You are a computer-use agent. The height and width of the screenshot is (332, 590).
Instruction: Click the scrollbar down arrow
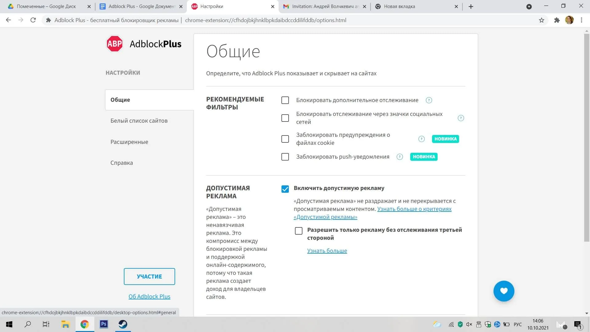pyautogui.click(x=587, y=313)
